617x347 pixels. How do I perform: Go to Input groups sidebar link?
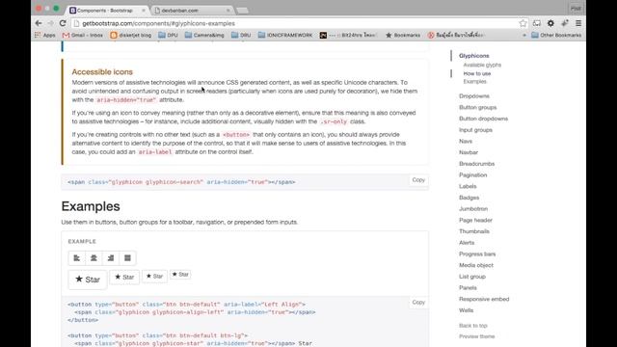click(x=475, y=130)
